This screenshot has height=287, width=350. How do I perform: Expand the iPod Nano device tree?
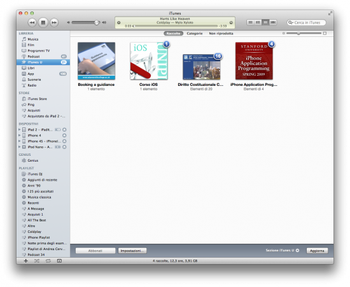click(20, 147)
